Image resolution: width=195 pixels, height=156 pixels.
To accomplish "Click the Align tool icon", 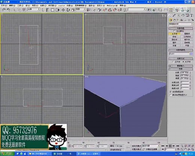I will pos(154,10).
